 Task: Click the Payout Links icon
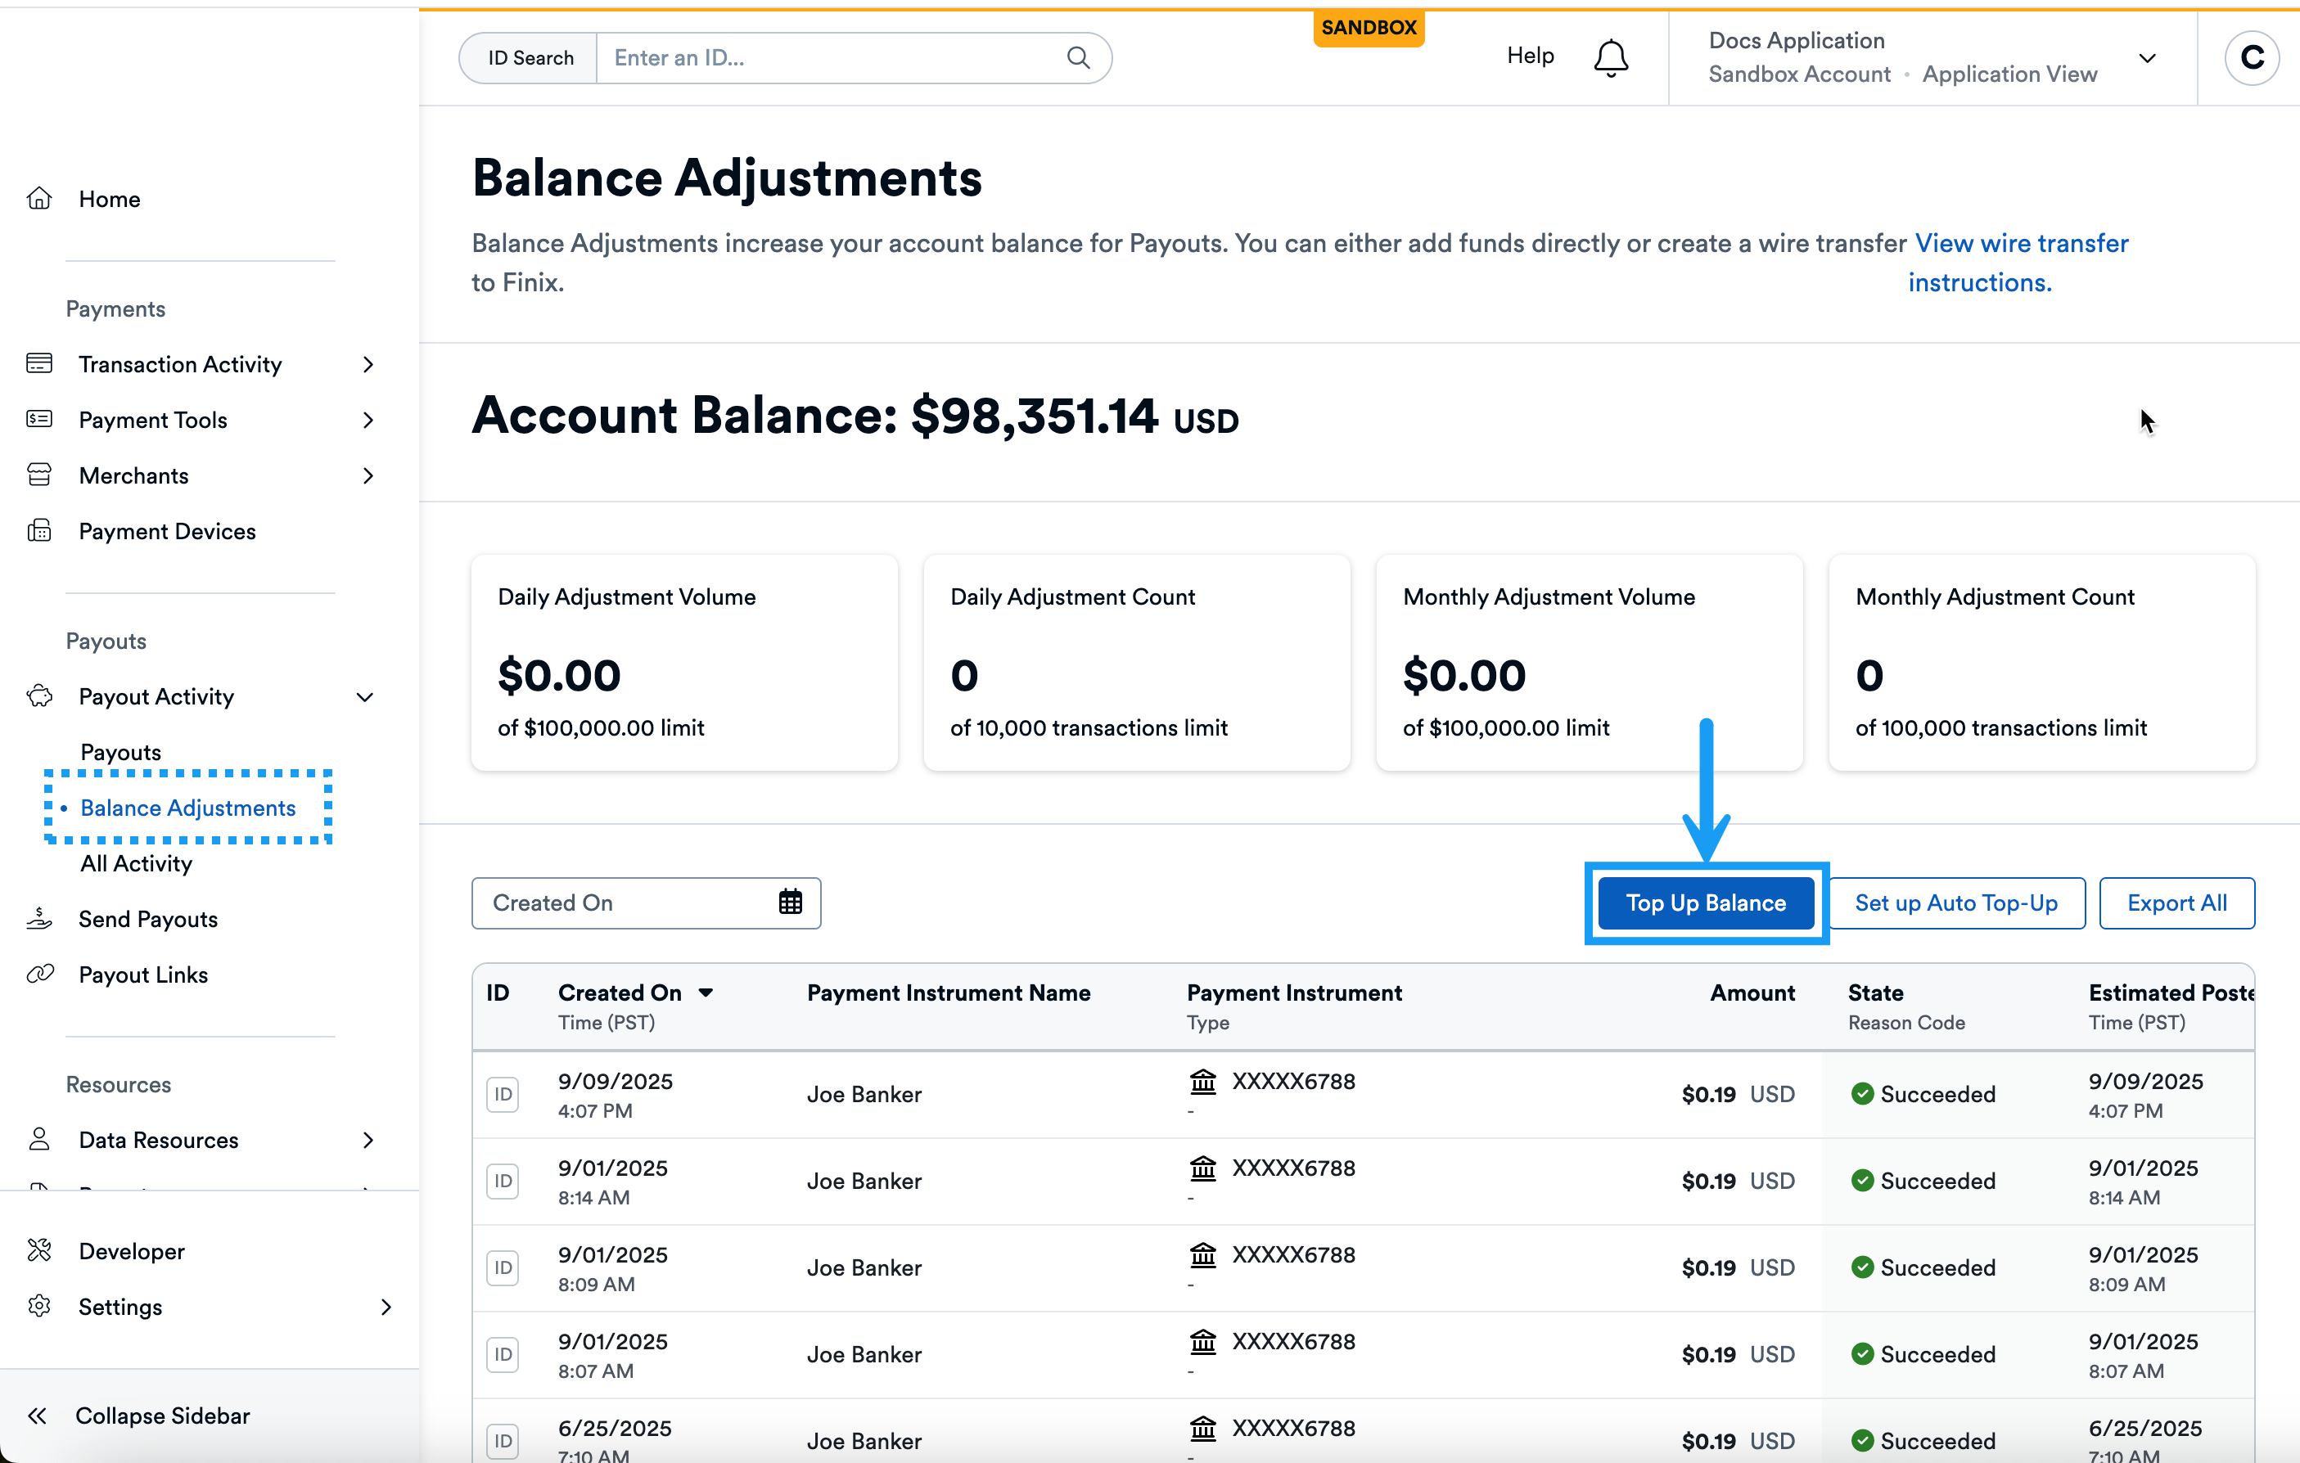pyautogui.click(x=39, y=974)
